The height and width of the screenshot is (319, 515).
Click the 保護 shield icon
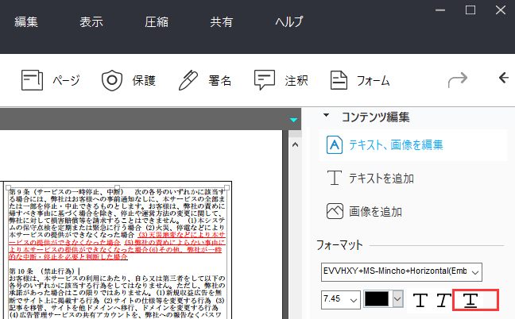click(x=112, y=80)
